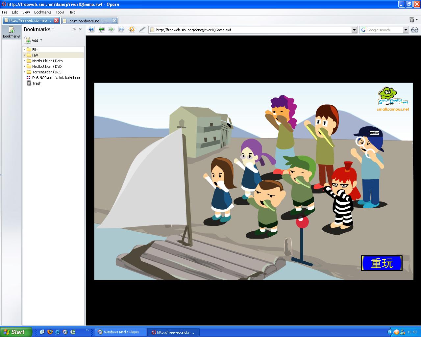Select the freeweb.siol.net tab
This screenshot has width=421, height=337.
pos(31,20)
